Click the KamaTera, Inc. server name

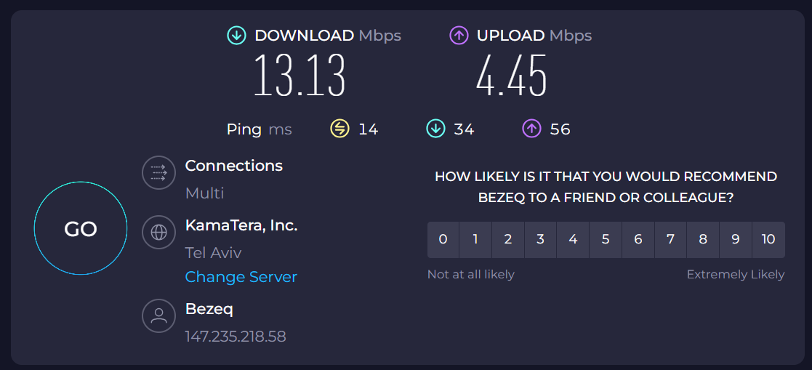coord(241,225)
